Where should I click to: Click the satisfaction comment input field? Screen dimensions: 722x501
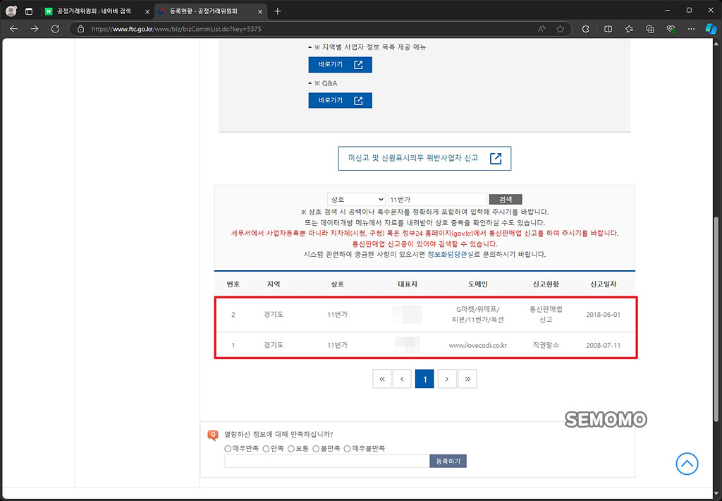click(x=327, y=461)
